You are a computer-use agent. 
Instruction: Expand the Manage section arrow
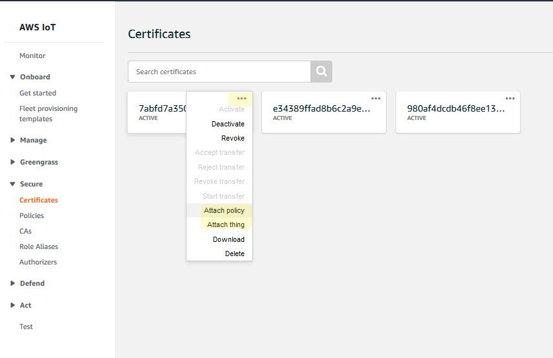pyautogui.click(x=12, y=140)
